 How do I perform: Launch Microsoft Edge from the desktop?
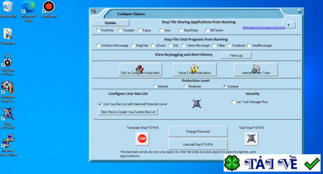pyautogui.click(x=28, y=11)
